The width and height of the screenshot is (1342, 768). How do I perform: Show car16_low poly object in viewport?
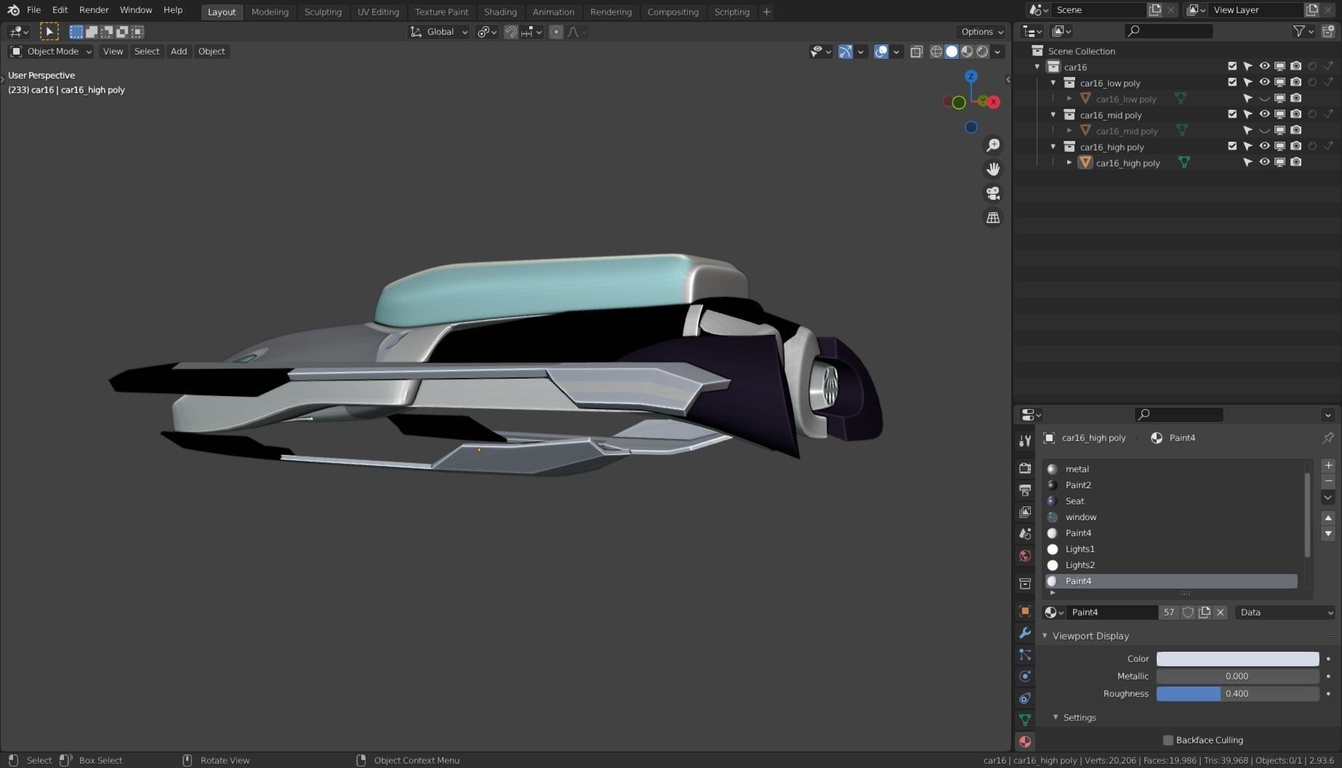click(1264, 98)
